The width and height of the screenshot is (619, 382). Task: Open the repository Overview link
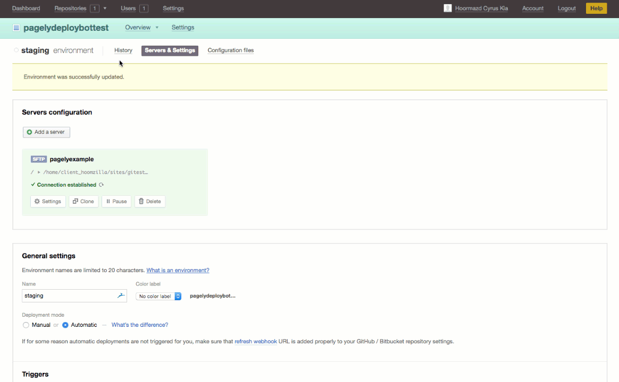[138, 28]
